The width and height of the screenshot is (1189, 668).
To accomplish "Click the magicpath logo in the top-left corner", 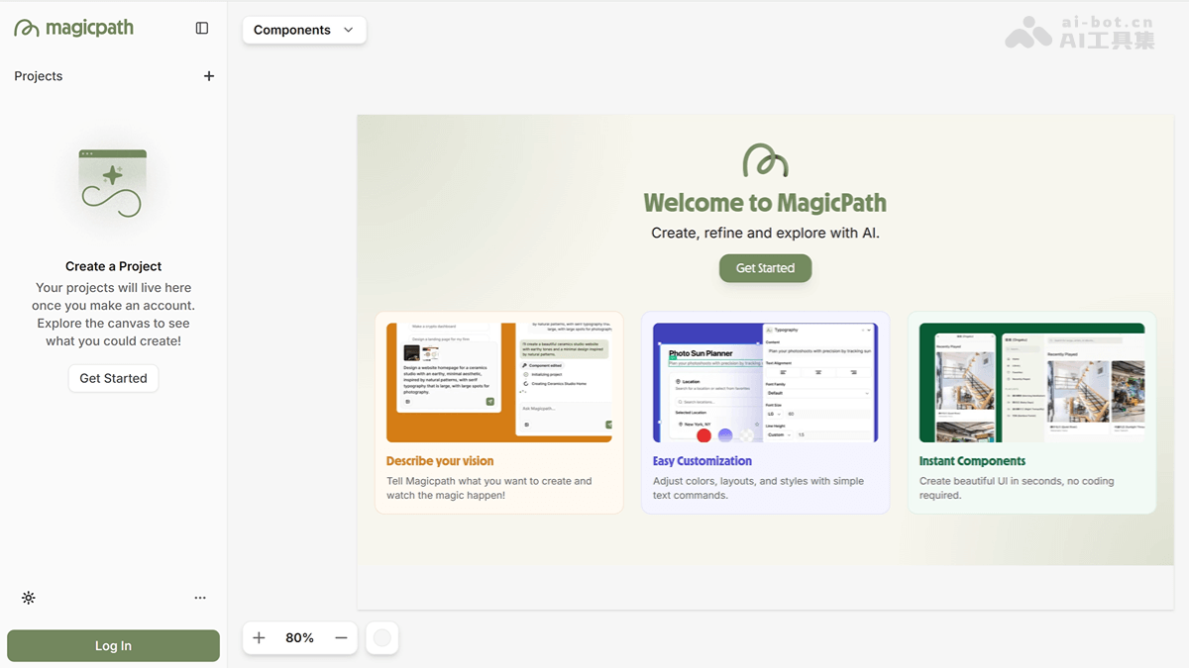I will (73, 28).
